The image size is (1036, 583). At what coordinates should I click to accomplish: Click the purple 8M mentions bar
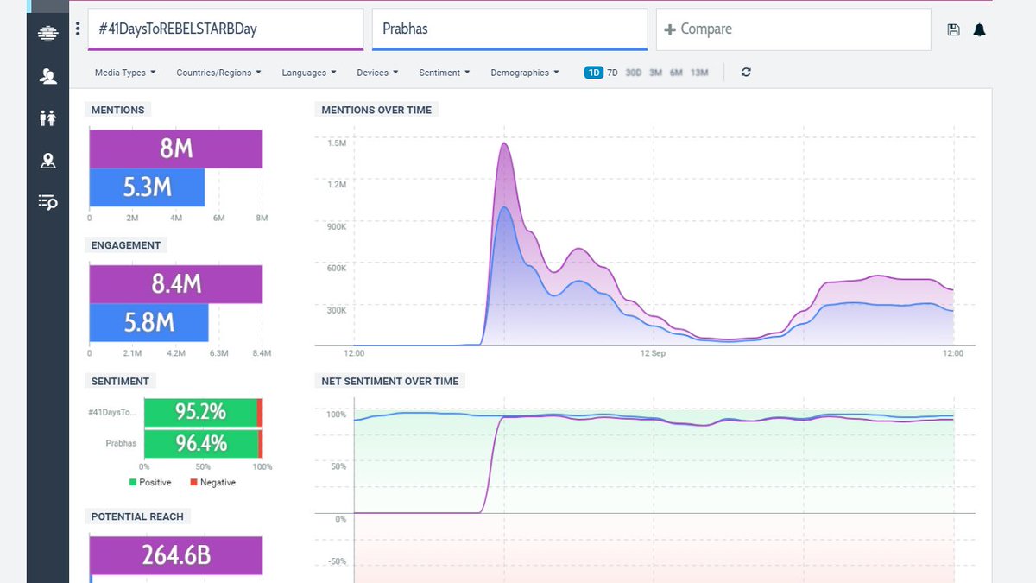tap(176, 149)
